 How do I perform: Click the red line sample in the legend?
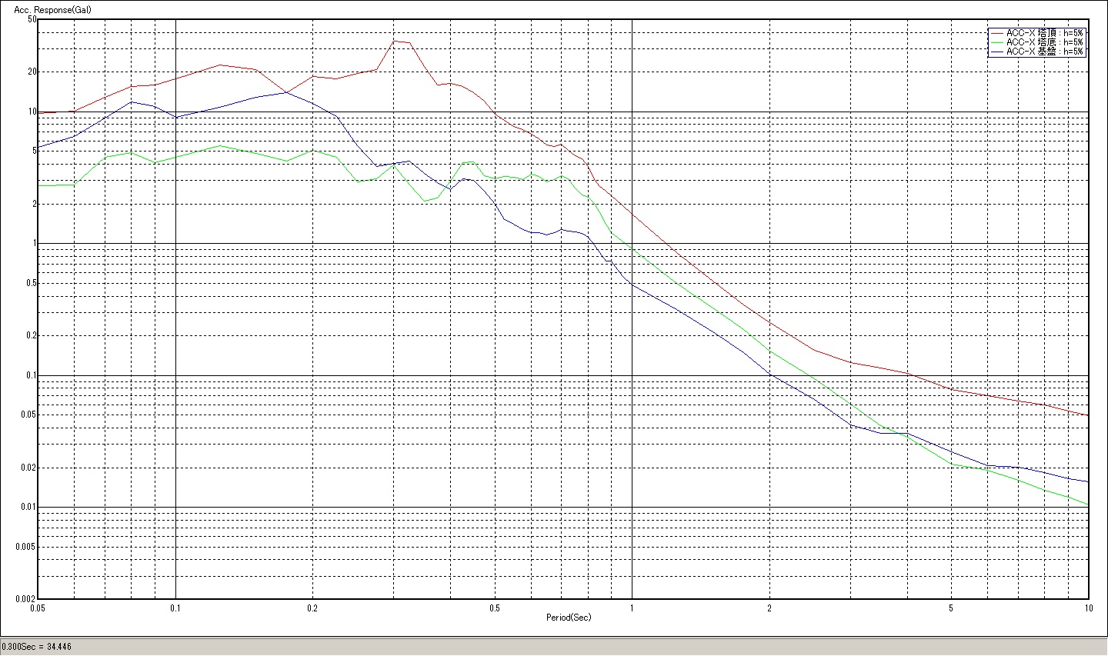coord(997,33)
